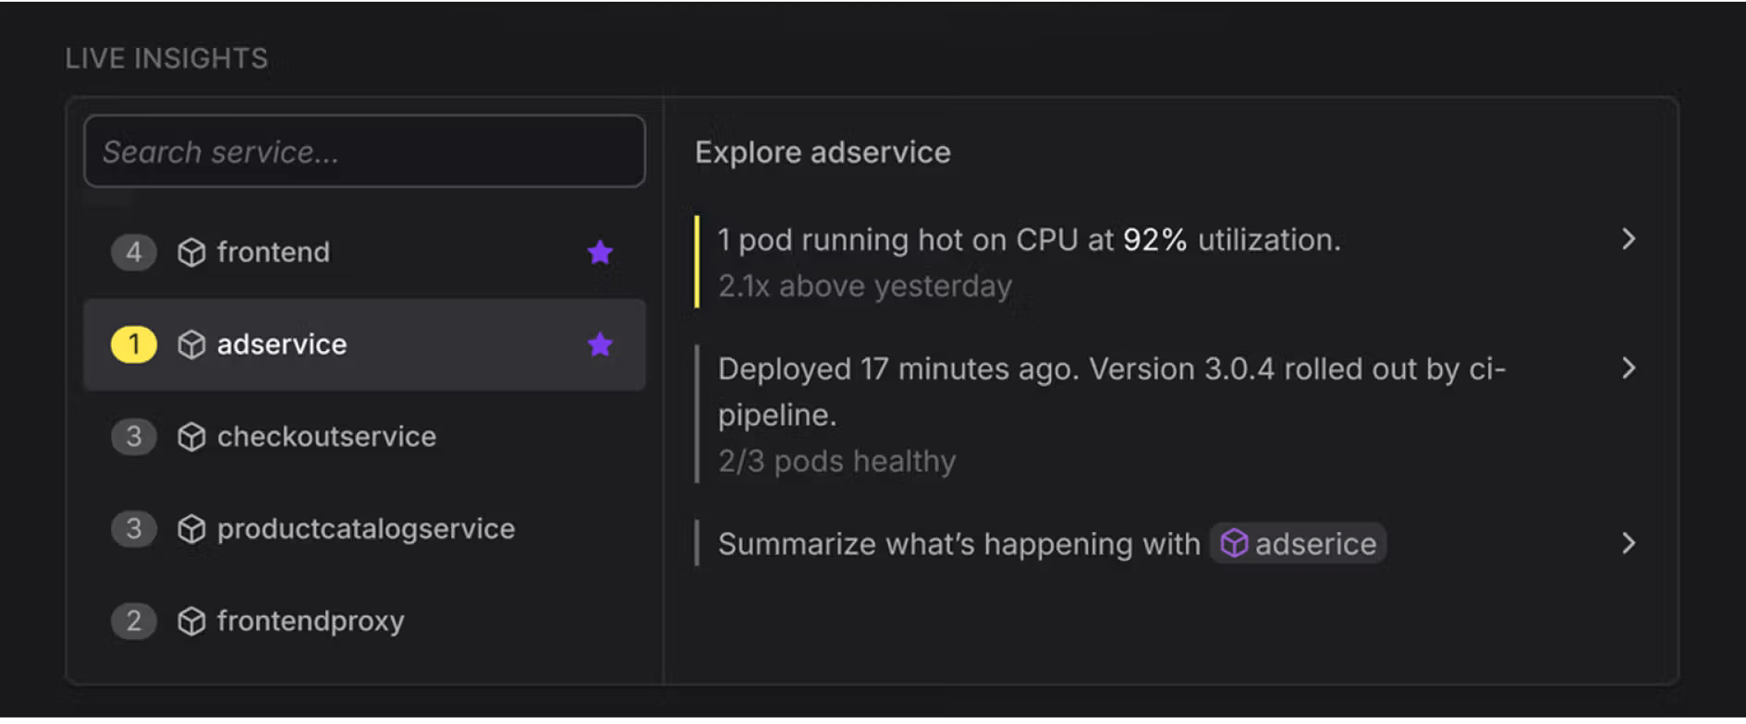Expand the Summarize adserice chevron
Screen dimensions: 1746x724
(x=1629, y=543)
